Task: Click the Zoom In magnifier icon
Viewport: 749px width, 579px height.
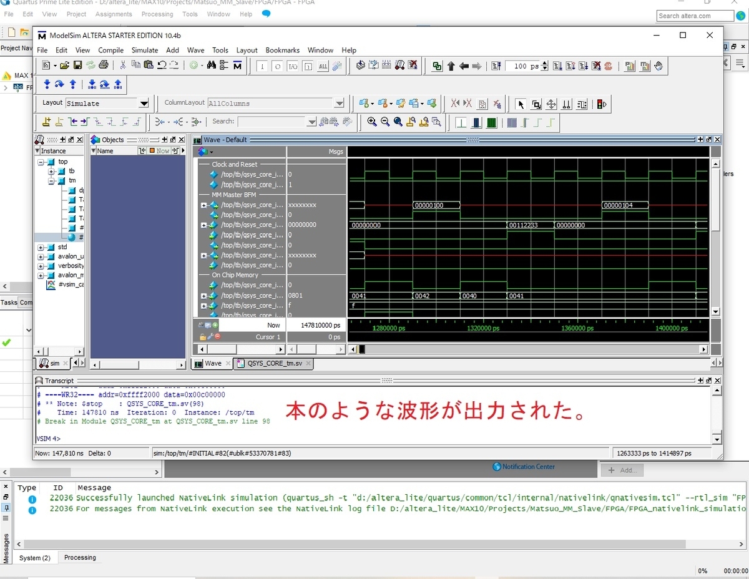Action: tap(372, 122)
